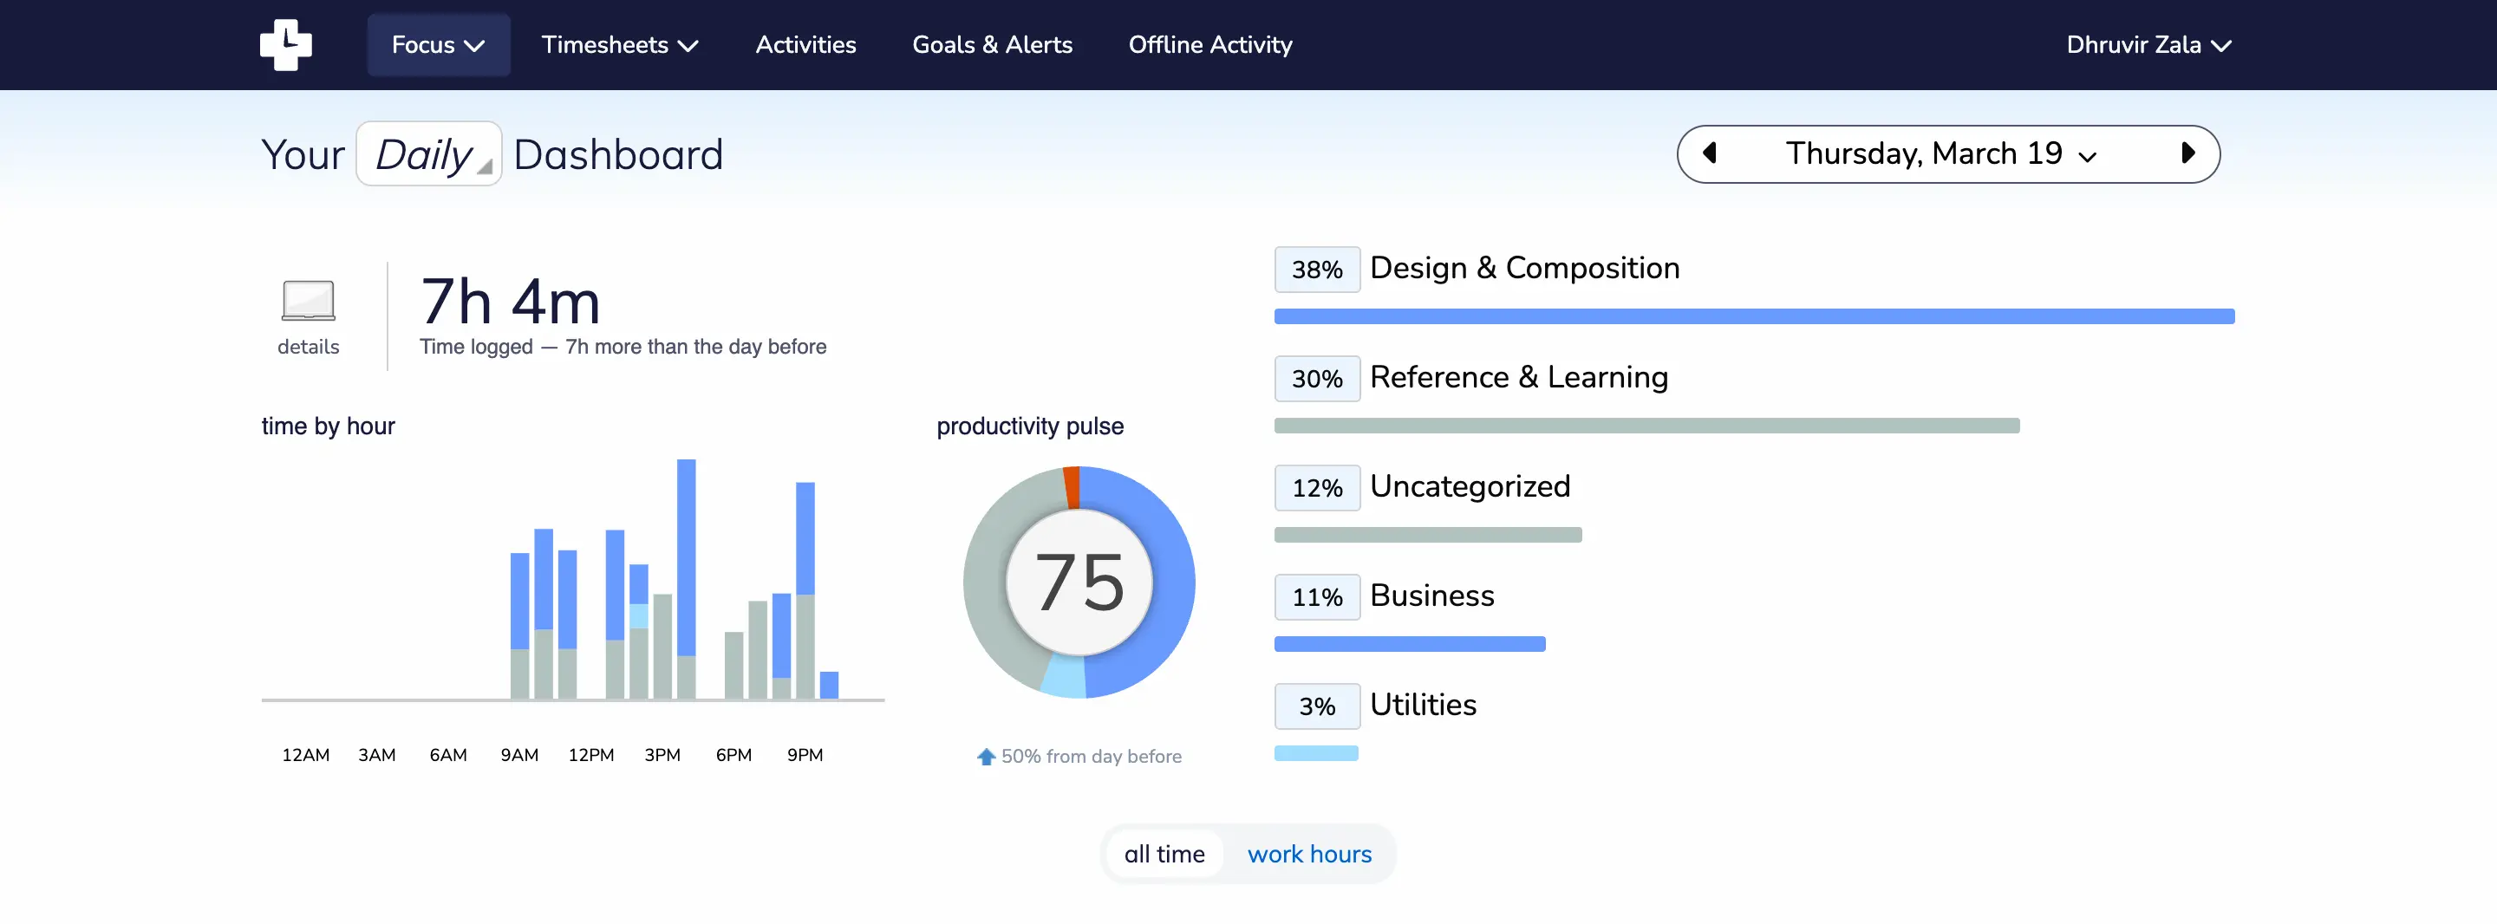This screenshot has width=2497, height=924.
Task: Open the Timesheets menu
Action: 619,44
